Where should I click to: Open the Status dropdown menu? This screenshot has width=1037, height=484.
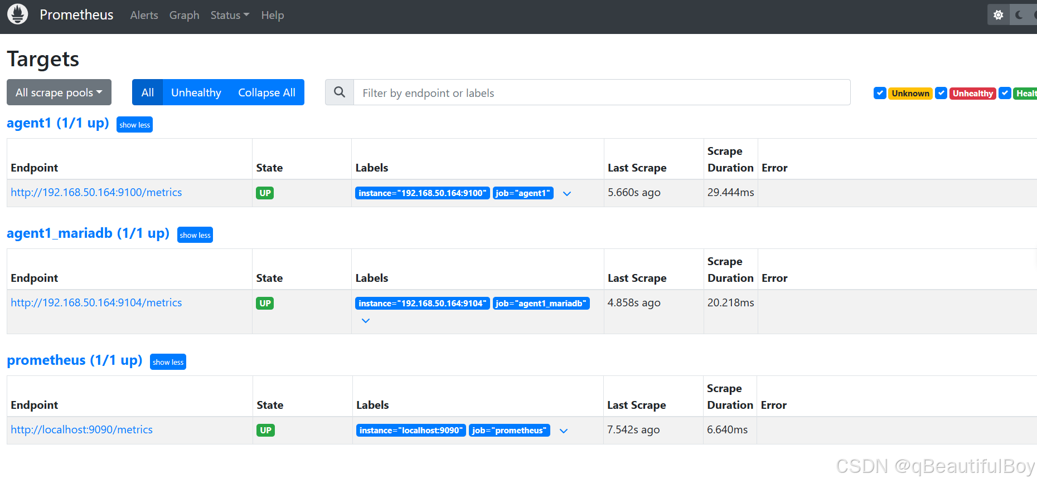[x=230, y=15]
